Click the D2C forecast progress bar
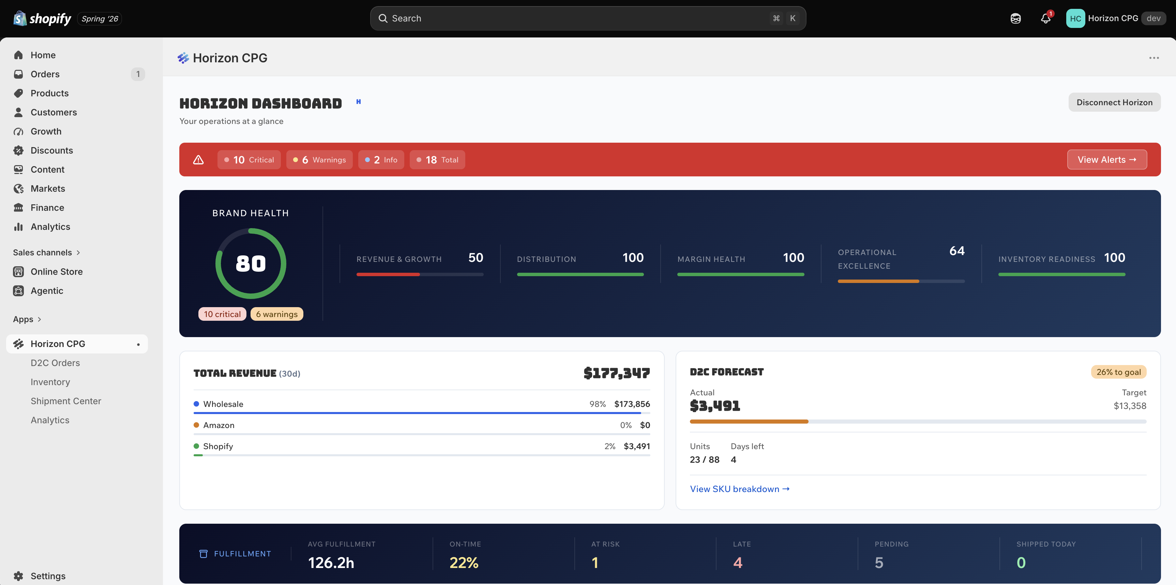This screenshot has height=585, width=1176. pos(918,422)
